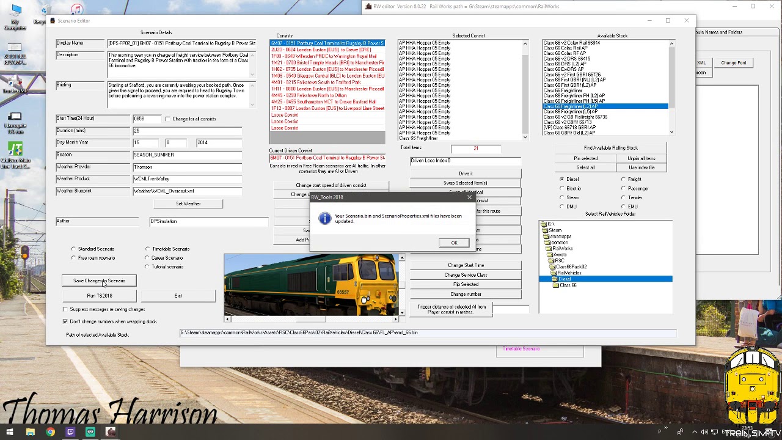Viewport: 782px width, 440px height.
Task: Choose Tutorial scenario radio option
Action: pos(147,267)
